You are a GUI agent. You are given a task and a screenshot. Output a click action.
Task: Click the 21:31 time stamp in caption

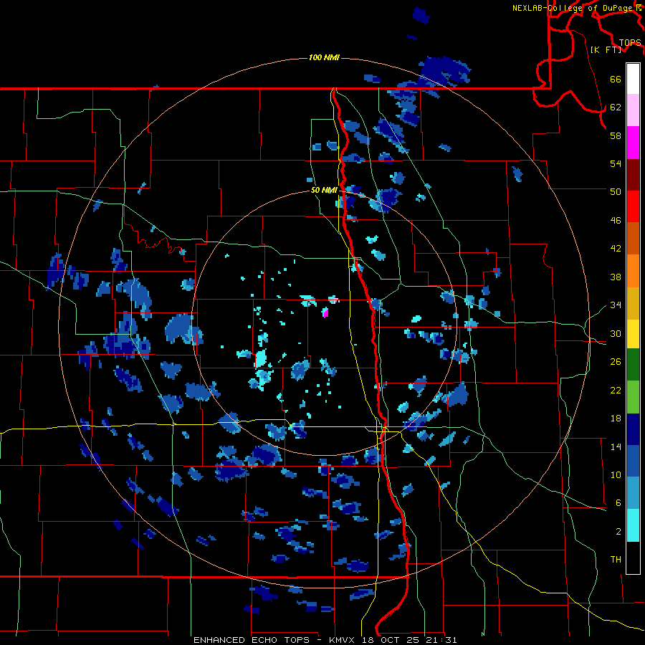tap(442, 640)
